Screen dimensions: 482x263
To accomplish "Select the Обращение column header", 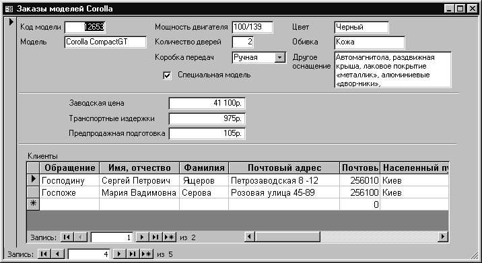I will click(69, 167).
